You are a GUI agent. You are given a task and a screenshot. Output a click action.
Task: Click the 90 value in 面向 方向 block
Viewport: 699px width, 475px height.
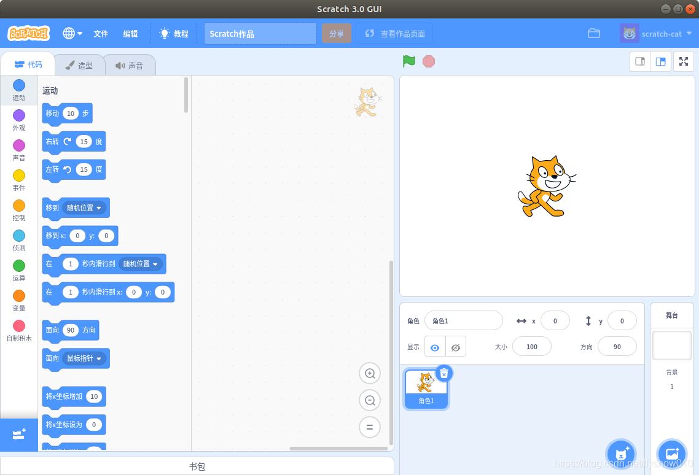(x=71, y=330)
